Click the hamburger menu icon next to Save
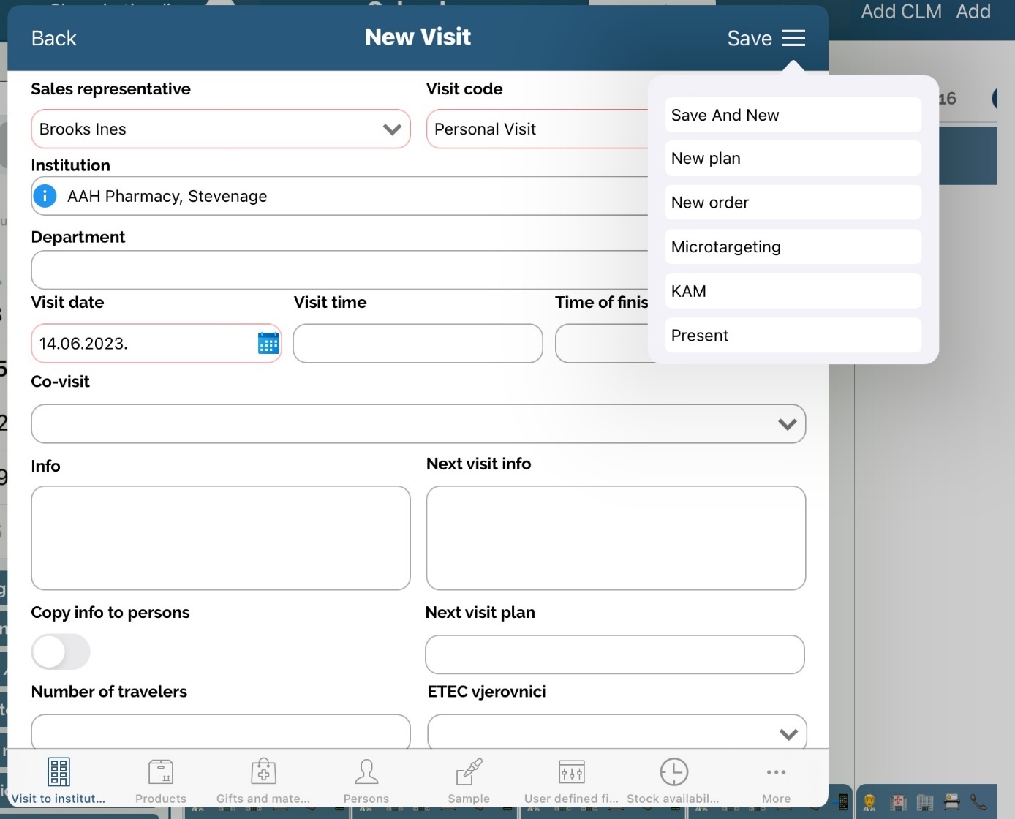Viewport: 1015px width, 819px height. [x=793, y=38]
